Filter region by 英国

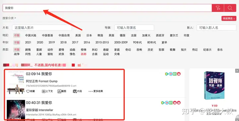(x=111, y=35)
